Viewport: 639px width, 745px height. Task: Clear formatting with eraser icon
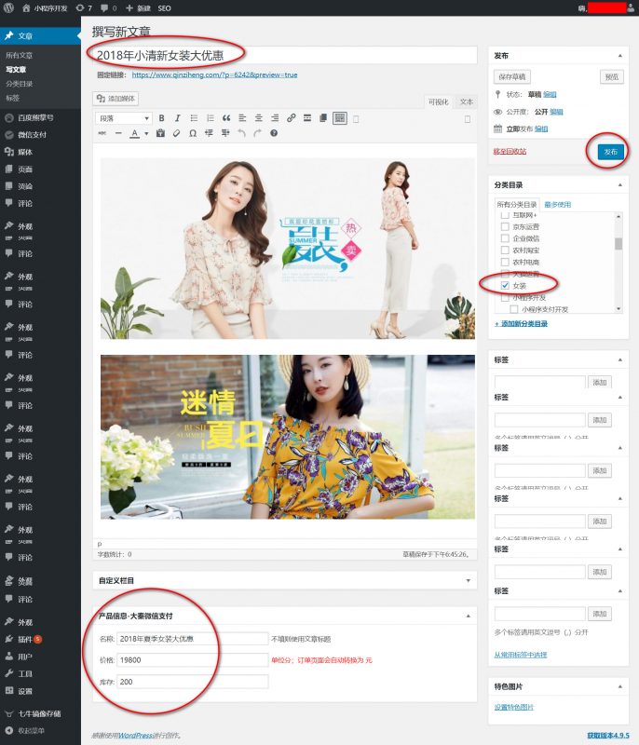[177, 133]
